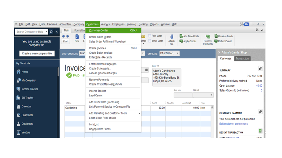Click the Attach File paperclip icon

point(172,37)
